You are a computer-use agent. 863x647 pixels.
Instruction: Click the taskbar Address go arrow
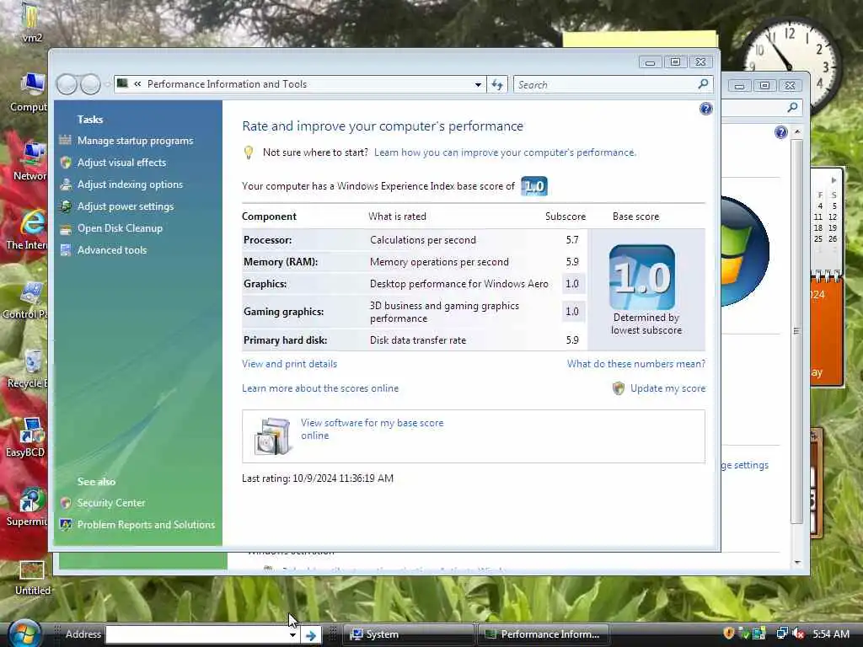pos(311,635)
